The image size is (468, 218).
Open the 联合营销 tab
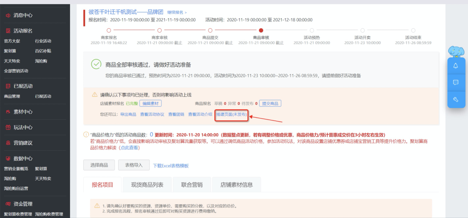click(x=192, y=185)
